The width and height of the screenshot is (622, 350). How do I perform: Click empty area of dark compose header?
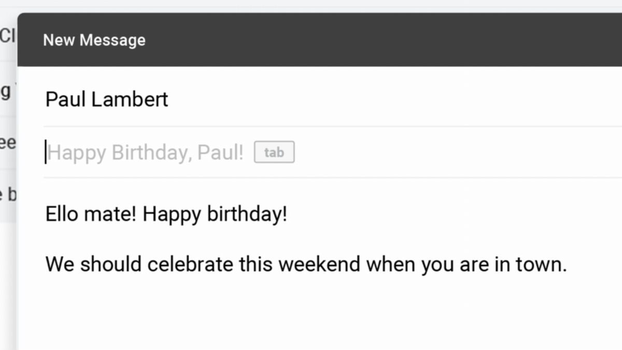pos(363,40)
